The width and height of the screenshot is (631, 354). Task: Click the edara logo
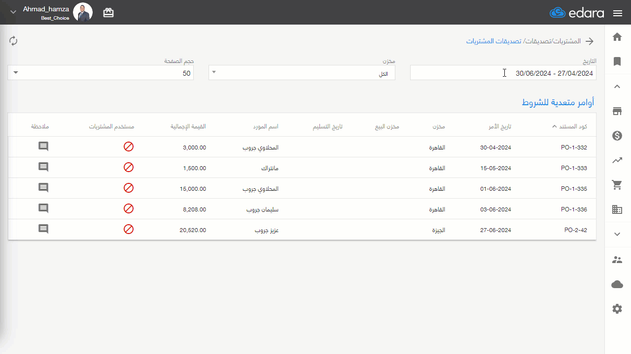click(577, 13)
